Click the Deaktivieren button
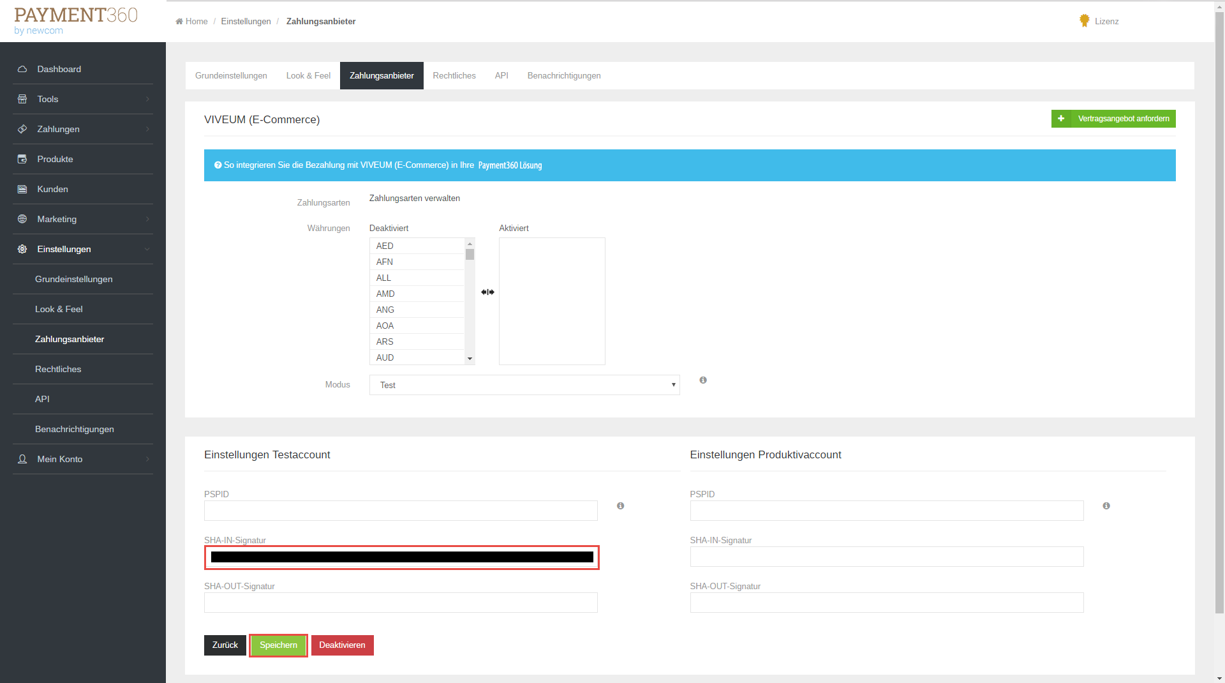The width and height of the screenshot is (1225, 683). tap(342, 645)
